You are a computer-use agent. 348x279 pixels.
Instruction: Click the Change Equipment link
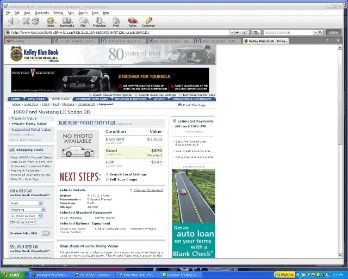click(x=148, y=190)
